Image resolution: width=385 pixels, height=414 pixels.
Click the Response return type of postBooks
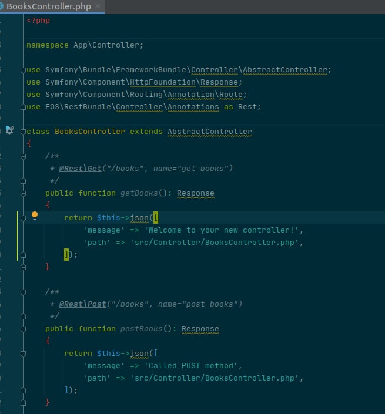click(200, 329)
